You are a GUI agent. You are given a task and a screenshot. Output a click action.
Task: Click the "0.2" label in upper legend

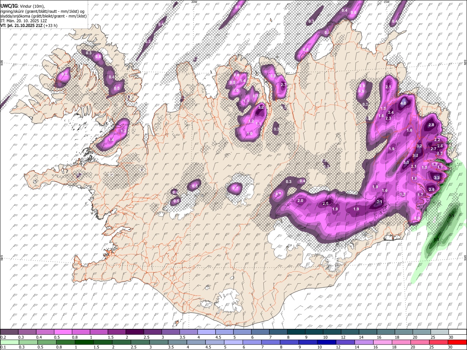(3, 337)
